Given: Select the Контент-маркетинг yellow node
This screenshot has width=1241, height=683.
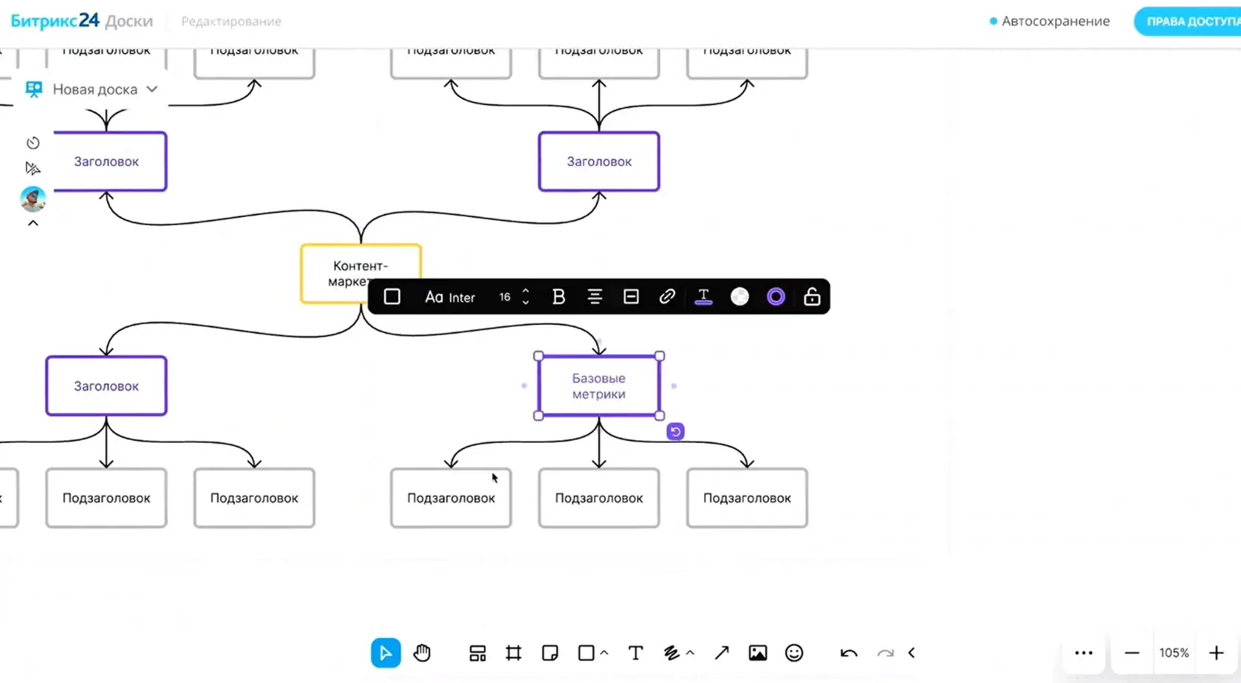Looking at the screenshot, I should click(x=361, y=273).
